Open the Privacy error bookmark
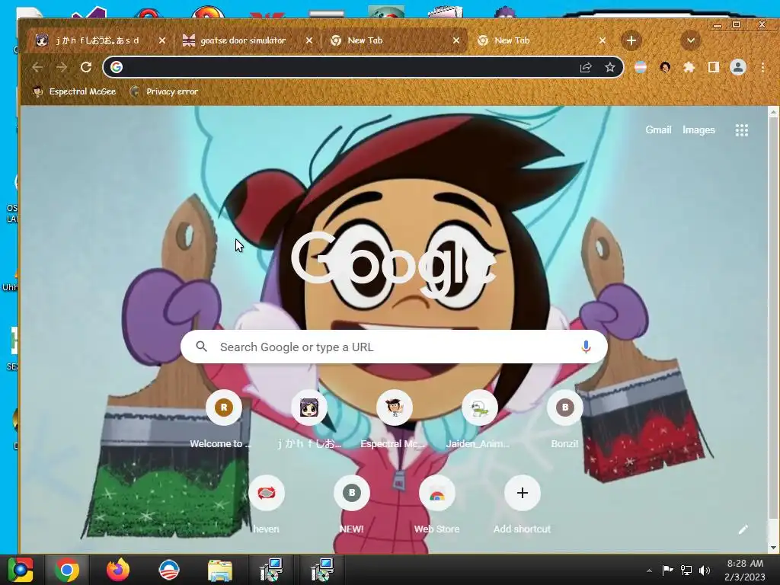This screenshot has width=780, height=585. [164, 91]
